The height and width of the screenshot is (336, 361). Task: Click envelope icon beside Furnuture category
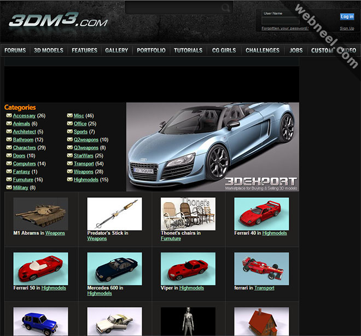tap(9, 179)
